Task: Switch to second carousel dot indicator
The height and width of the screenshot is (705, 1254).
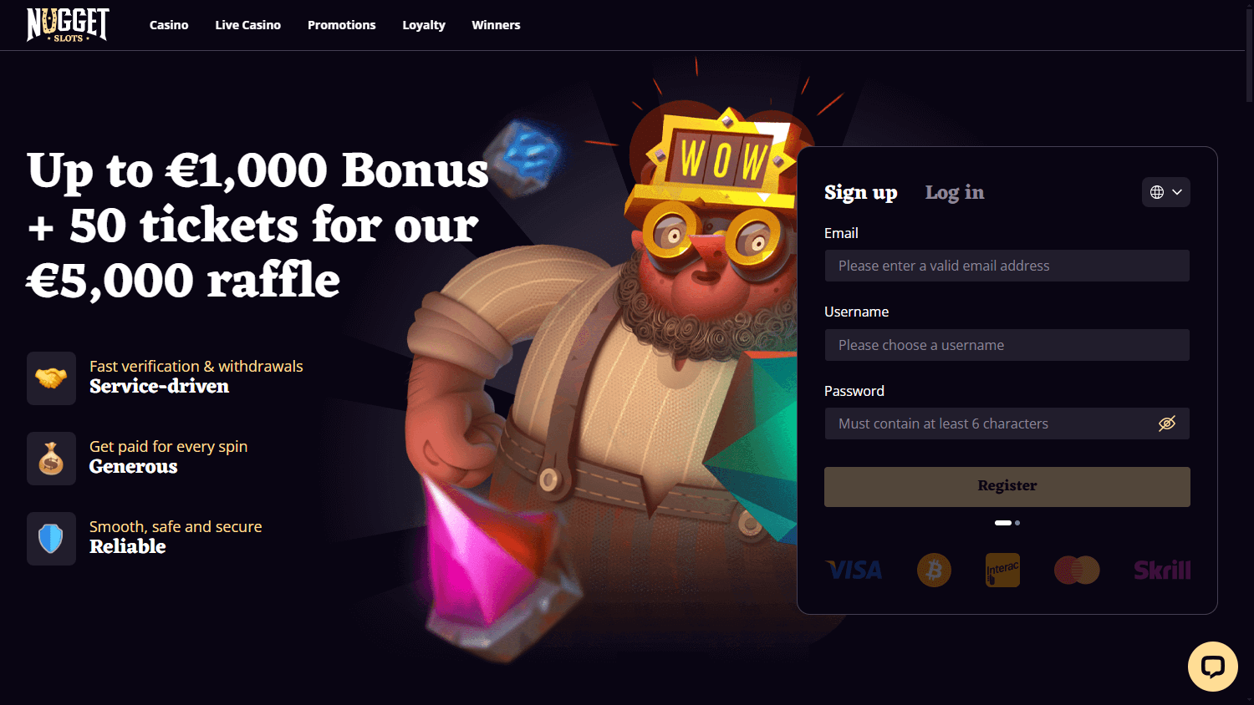Action: [1017, 523]
